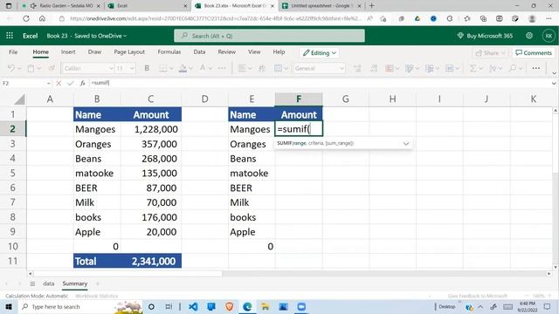Screen dimensions: 559x314
Task: Click the Borders icon
Action: click(162, 68)
